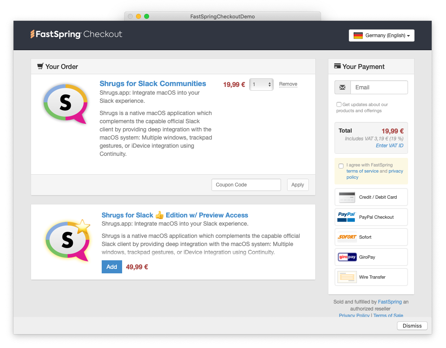Click the 49,99 € price next to Add
446x348 pixels.
pos(137,267)
